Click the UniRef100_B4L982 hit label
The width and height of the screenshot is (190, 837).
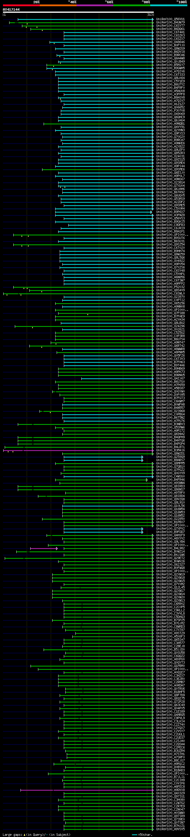tap(170, 548)
